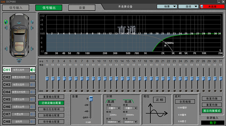Switch to the 音量 tab
Screen dimensions: 226x126
[x=82, y=8]
